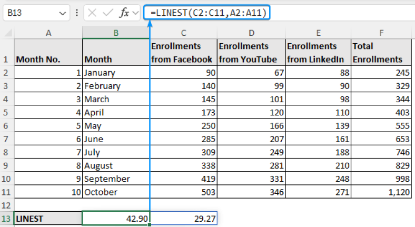Click the 'Month No.' header cell
The width and height of the screenshot is (415, 227).
point(48,52)
